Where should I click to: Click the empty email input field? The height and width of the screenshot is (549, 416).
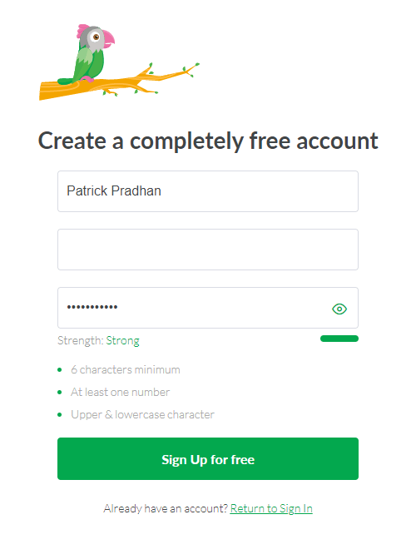[x=208, y=250]
